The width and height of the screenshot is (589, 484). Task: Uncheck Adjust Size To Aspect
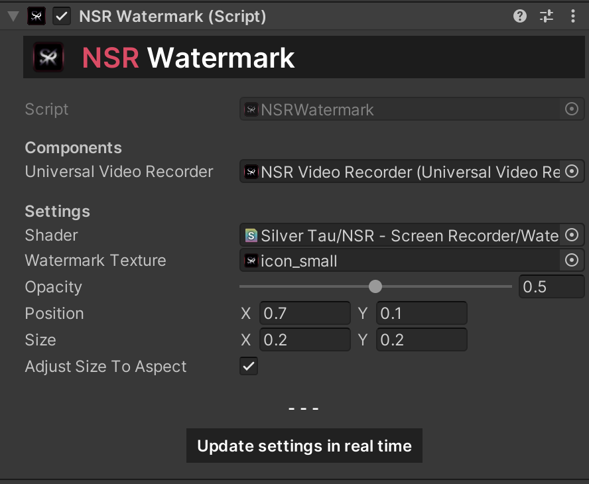point(249,366)
